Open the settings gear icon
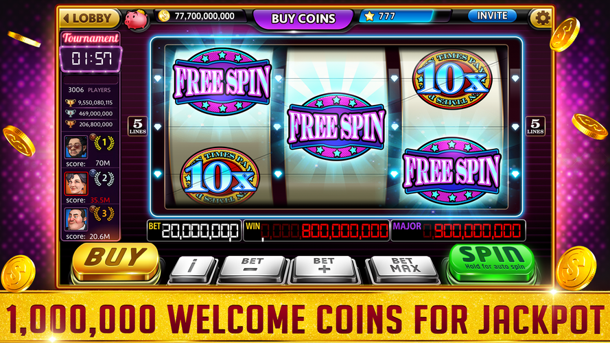 (542, 18)
